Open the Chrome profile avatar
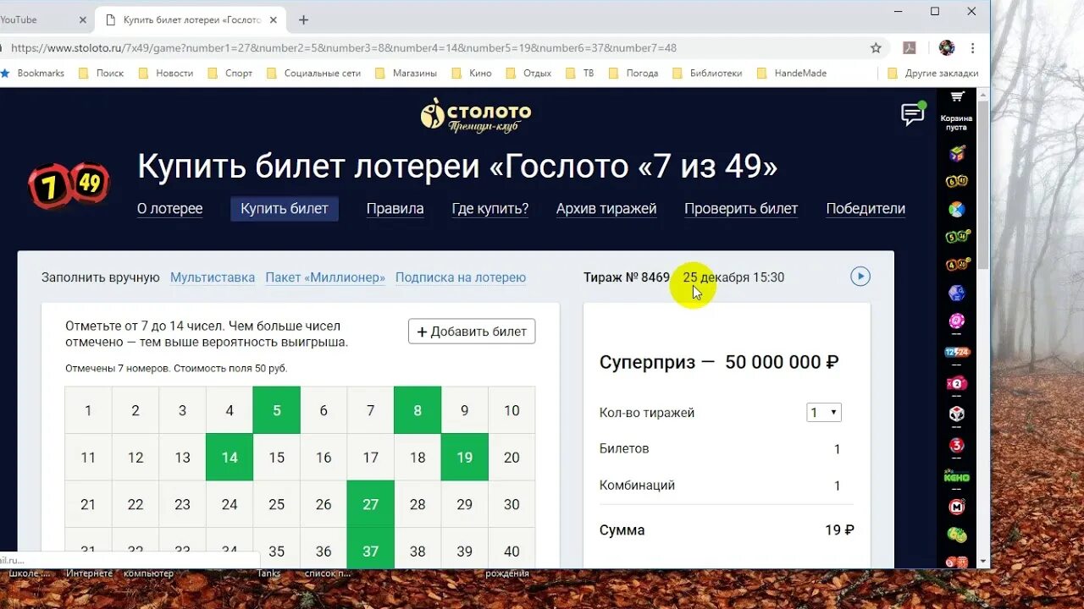This screenshot has width=1084, height=609. click(x=947, y=48)
